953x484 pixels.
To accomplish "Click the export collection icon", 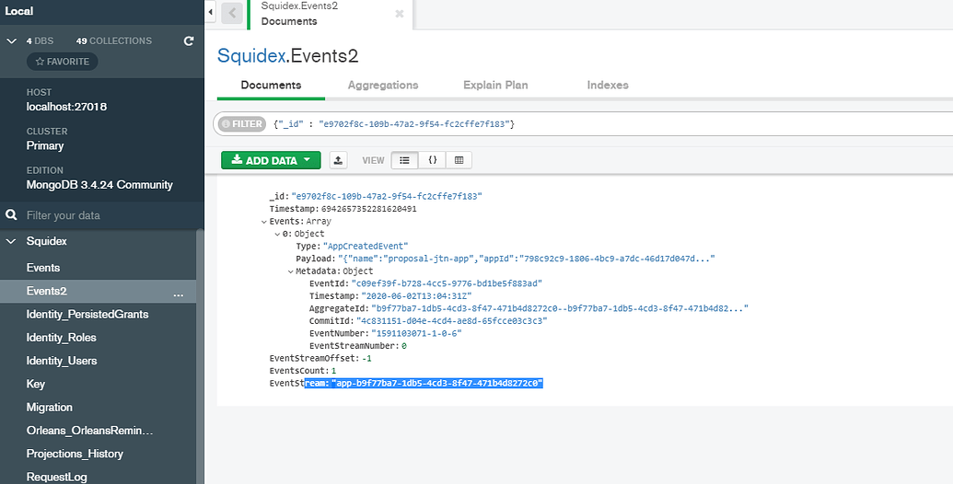I will (339, 160).
